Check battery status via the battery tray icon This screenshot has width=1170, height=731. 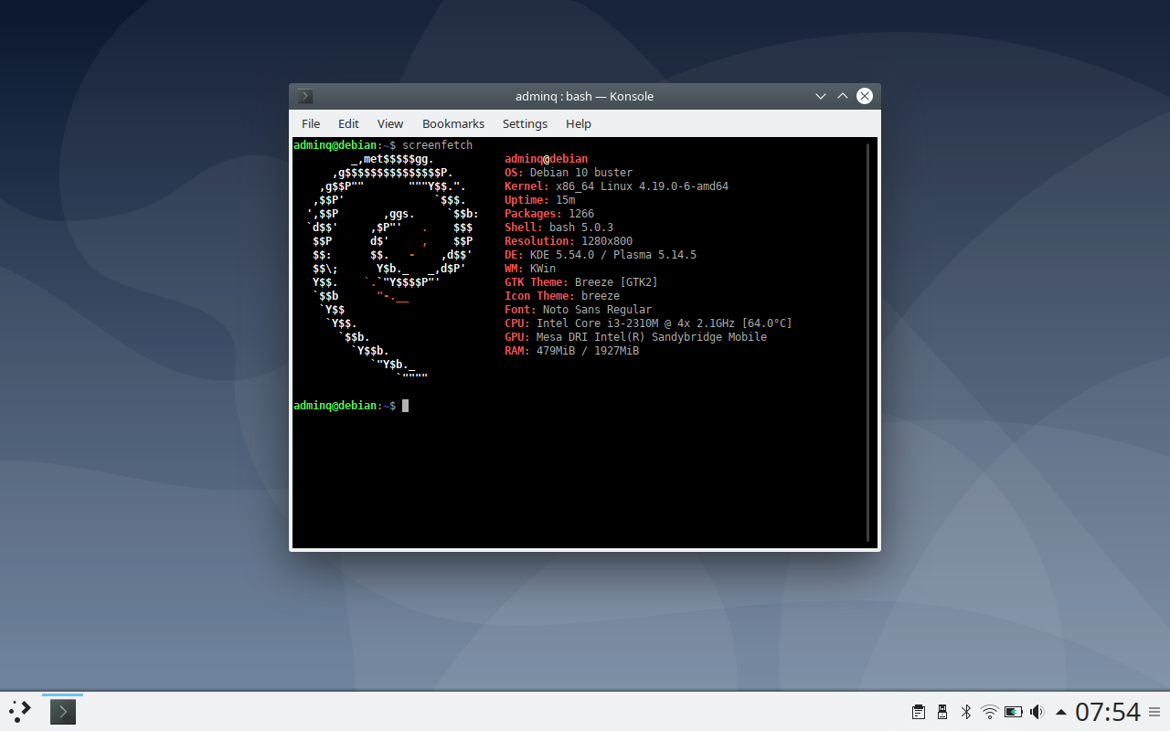tap(1013, 711)
